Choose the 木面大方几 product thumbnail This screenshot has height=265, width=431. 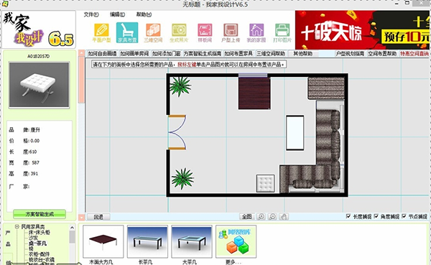103,241
